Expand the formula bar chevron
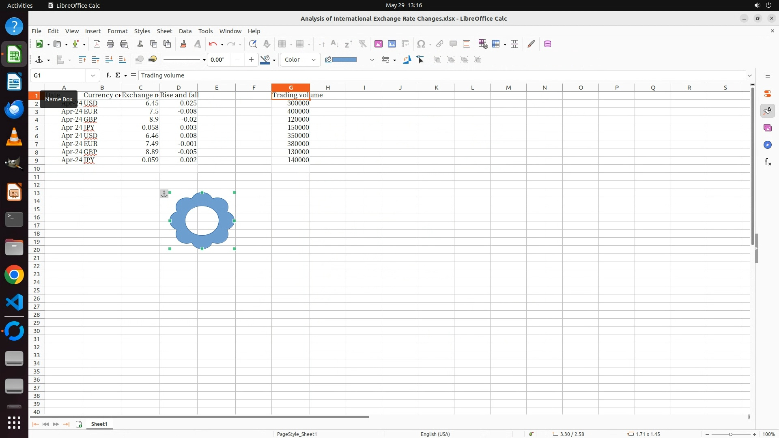Screen dimensions: 779x438 tap(750, 75)
